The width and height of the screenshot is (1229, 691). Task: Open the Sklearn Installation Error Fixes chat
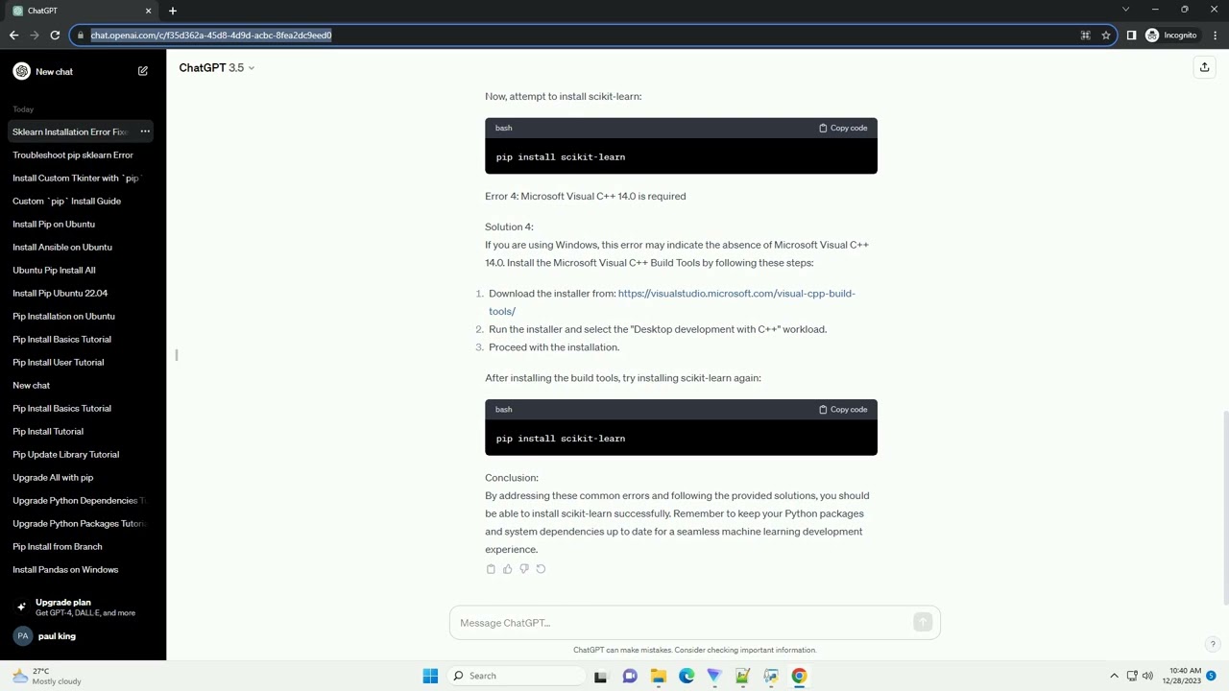pos(70,131)
